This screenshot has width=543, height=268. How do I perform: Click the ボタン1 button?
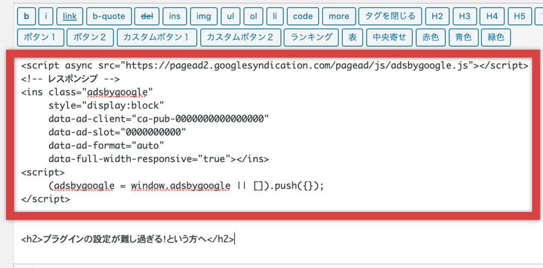point(41,37)
